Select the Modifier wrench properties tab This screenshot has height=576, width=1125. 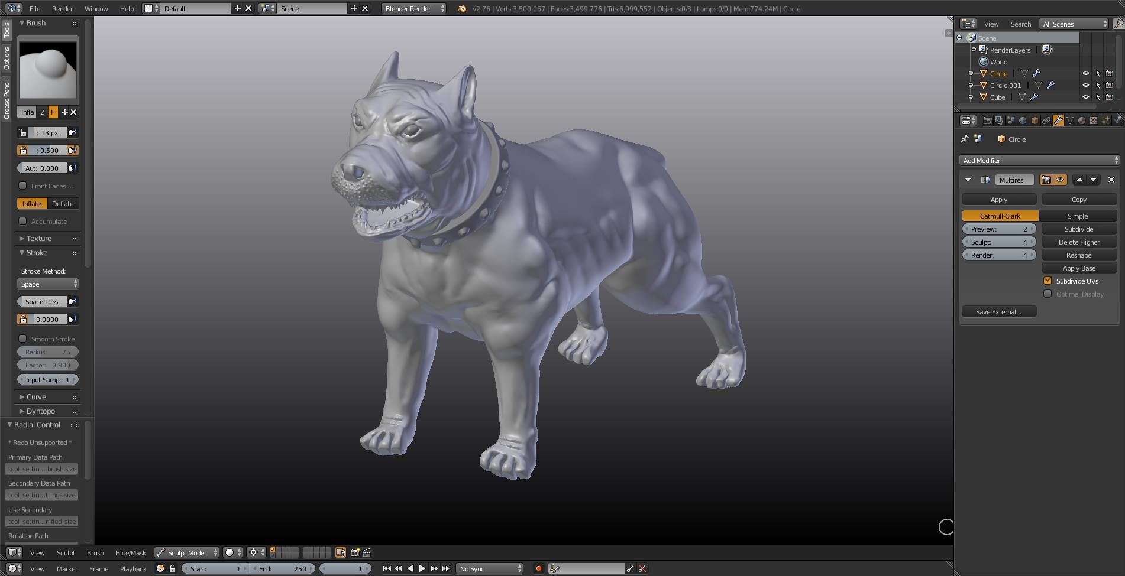click(1058, 120)
